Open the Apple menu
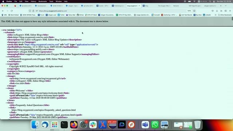The width and height of the screenshot is (233, 131). 3,1
